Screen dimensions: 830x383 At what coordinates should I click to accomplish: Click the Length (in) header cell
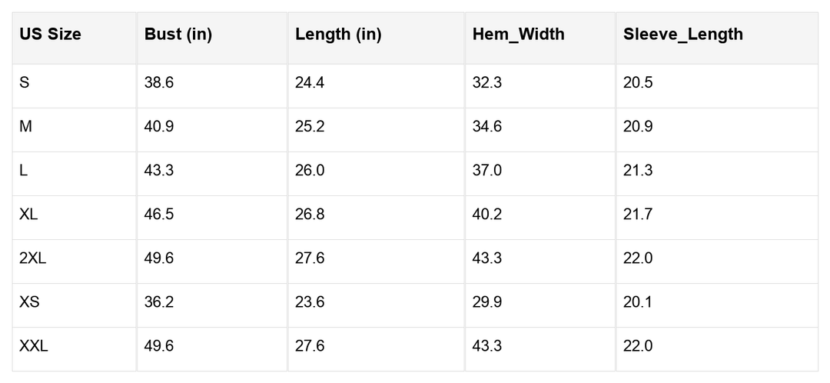338,35
